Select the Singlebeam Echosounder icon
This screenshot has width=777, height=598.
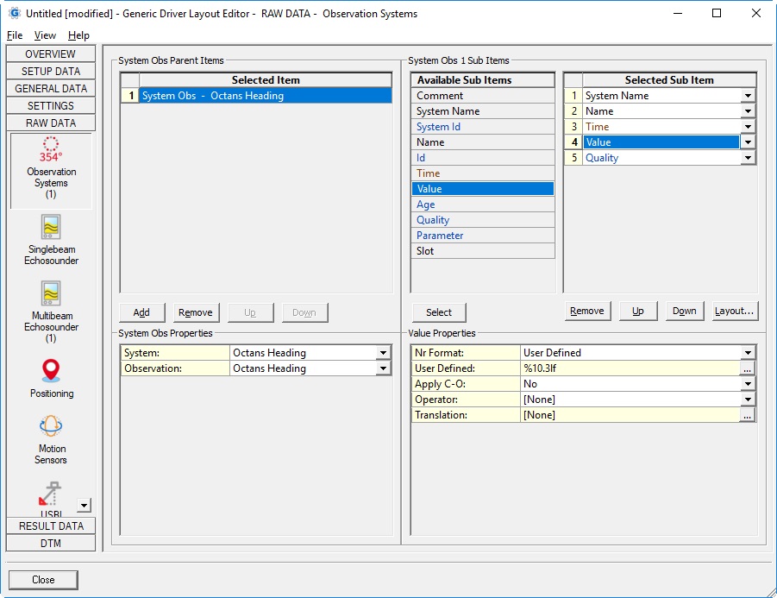pyautogui.click(x=51, y=227)
